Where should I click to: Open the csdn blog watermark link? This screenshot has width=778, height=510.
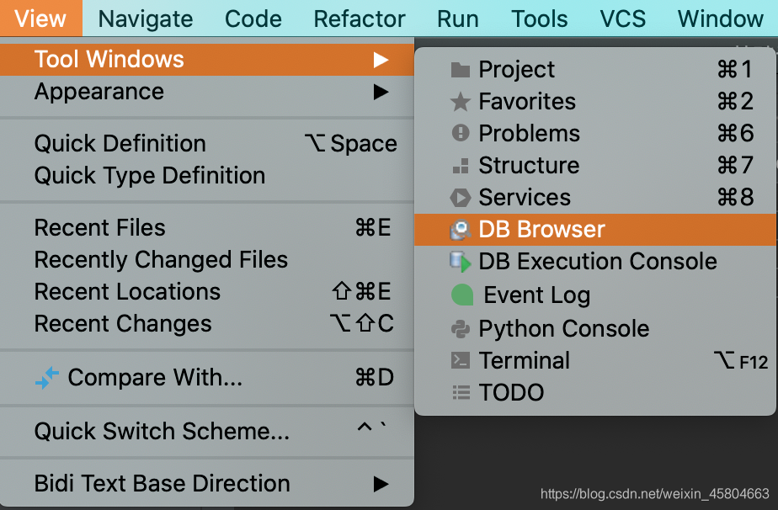coord(655,494)
